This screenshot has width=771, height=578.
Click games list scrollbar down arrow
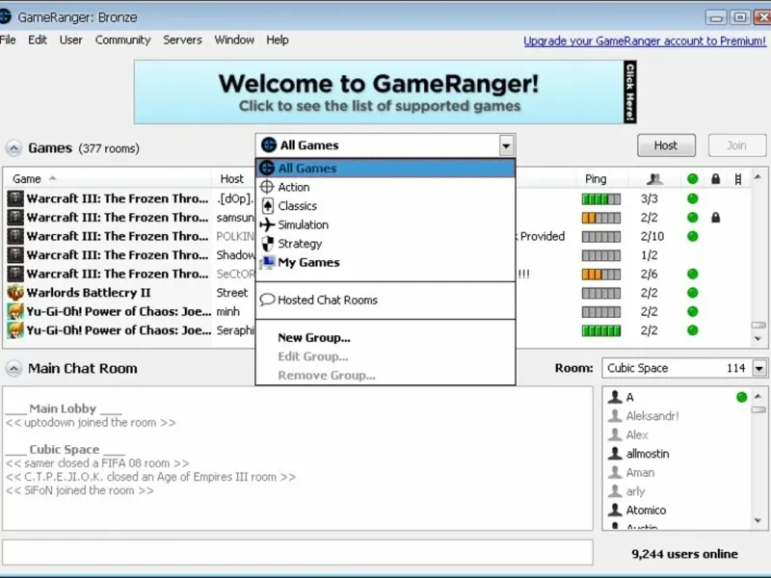(x=758, y=339)
